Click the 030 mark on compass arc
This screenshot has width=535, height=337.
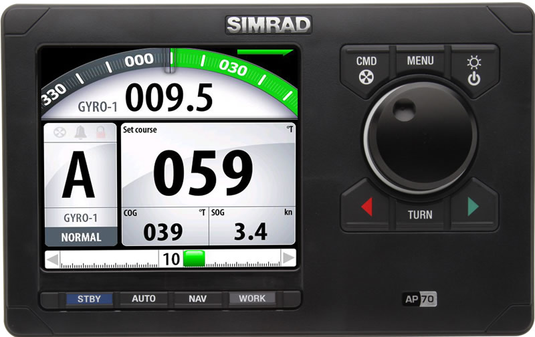233,67
